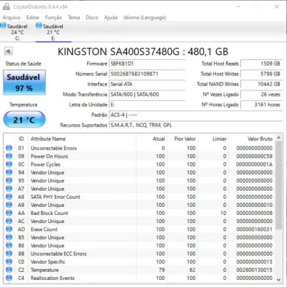The image size is (287, 288).
Task: Open the Arquivo menu
Action: click(x=12, y=17)
